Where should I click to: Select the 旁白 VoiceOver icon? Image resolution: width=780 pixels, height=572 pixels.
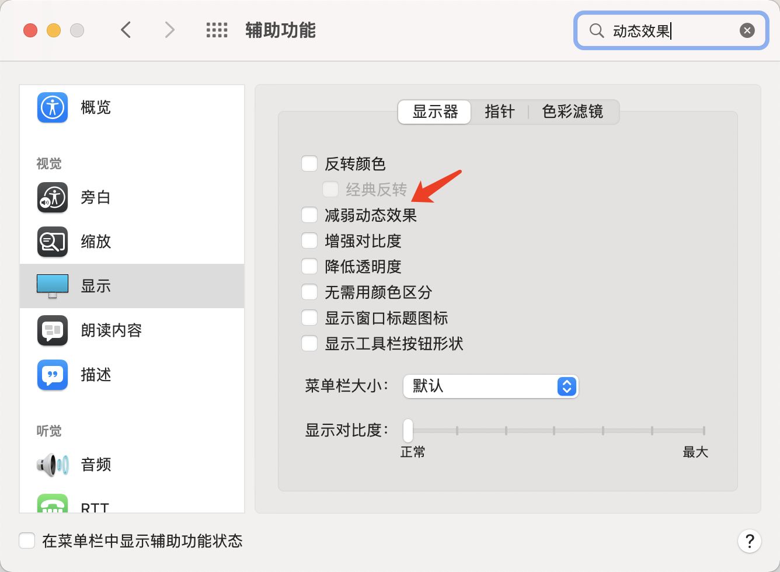point(53,197)
